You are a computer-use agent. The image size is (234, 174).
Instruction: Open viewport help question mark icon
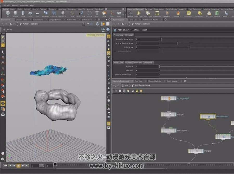pyautogui.click(x=108, y=30)
